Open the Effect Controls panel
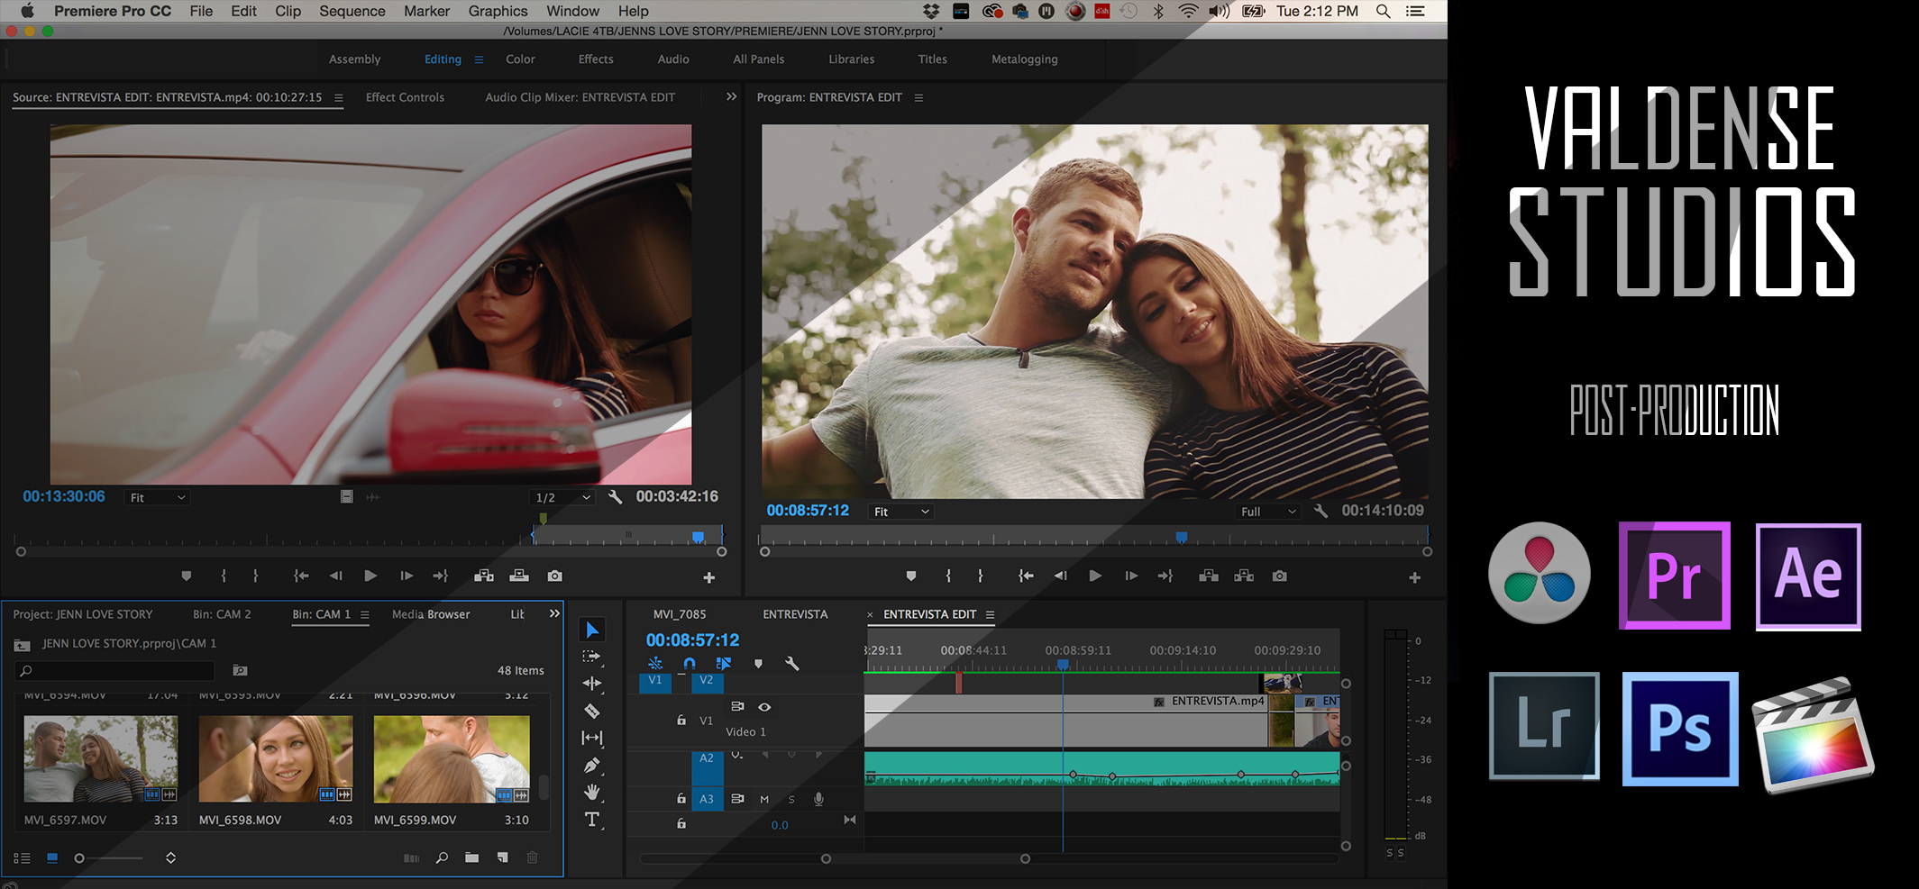Screen dimensions: 1919x889 [x=405, y=97]
